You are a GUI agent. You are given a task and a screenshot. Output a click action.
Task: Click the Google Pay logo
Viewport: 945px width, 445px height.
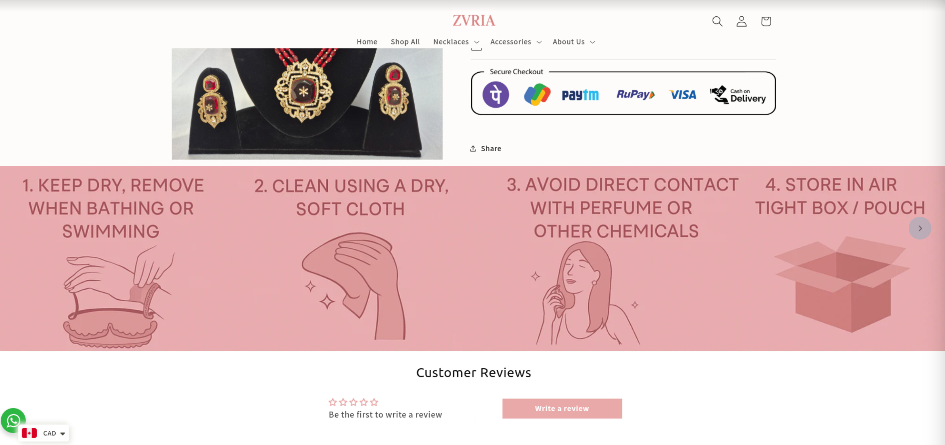[x=537, y=95]
